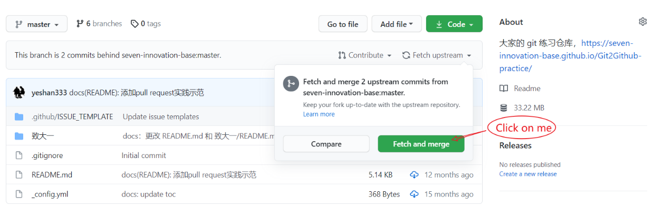The width and height of the screenshot is (653, 206).
Task: Click Create a new release link
Action: tap(528, 174)
